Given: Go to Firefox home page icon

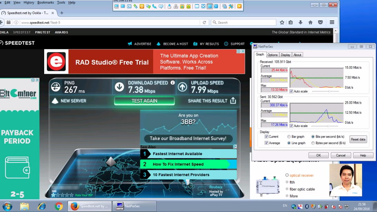Looking at the screenshot, I should tap(310, 22).
